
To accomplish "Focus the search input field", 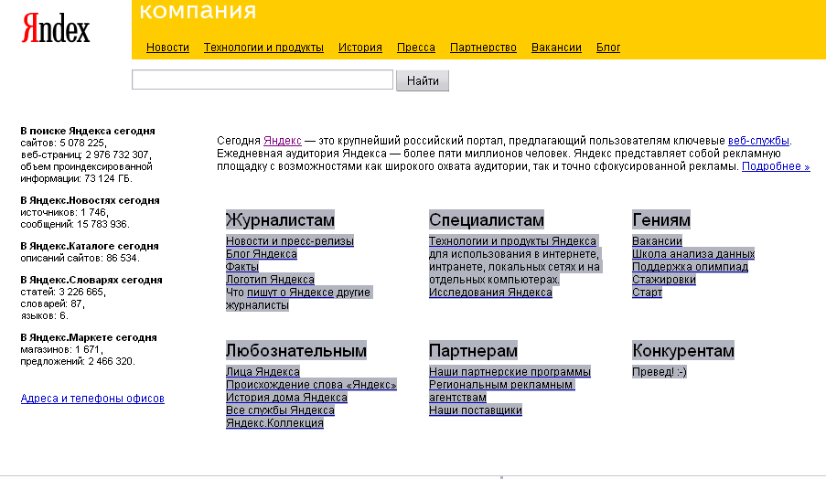I will pyautogui.click(x=263, y=80).
